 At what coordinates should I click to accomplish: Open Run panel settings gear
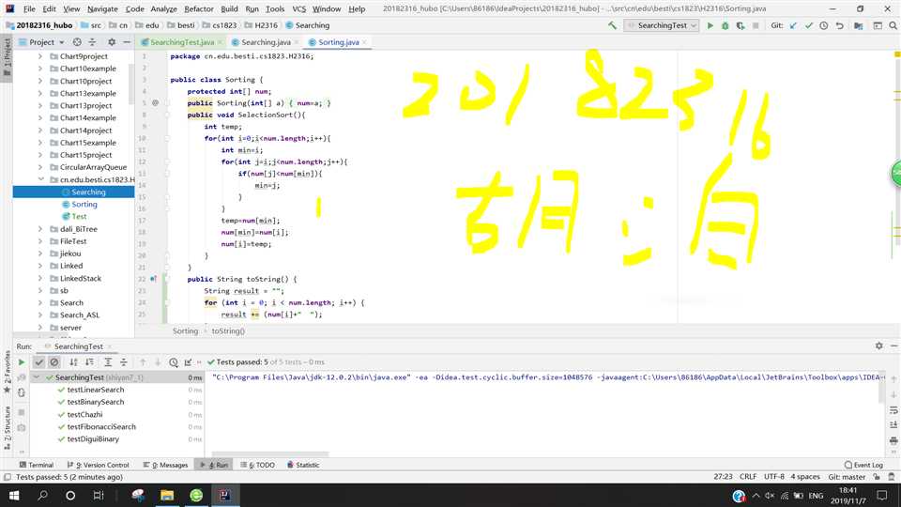point(879,346)
